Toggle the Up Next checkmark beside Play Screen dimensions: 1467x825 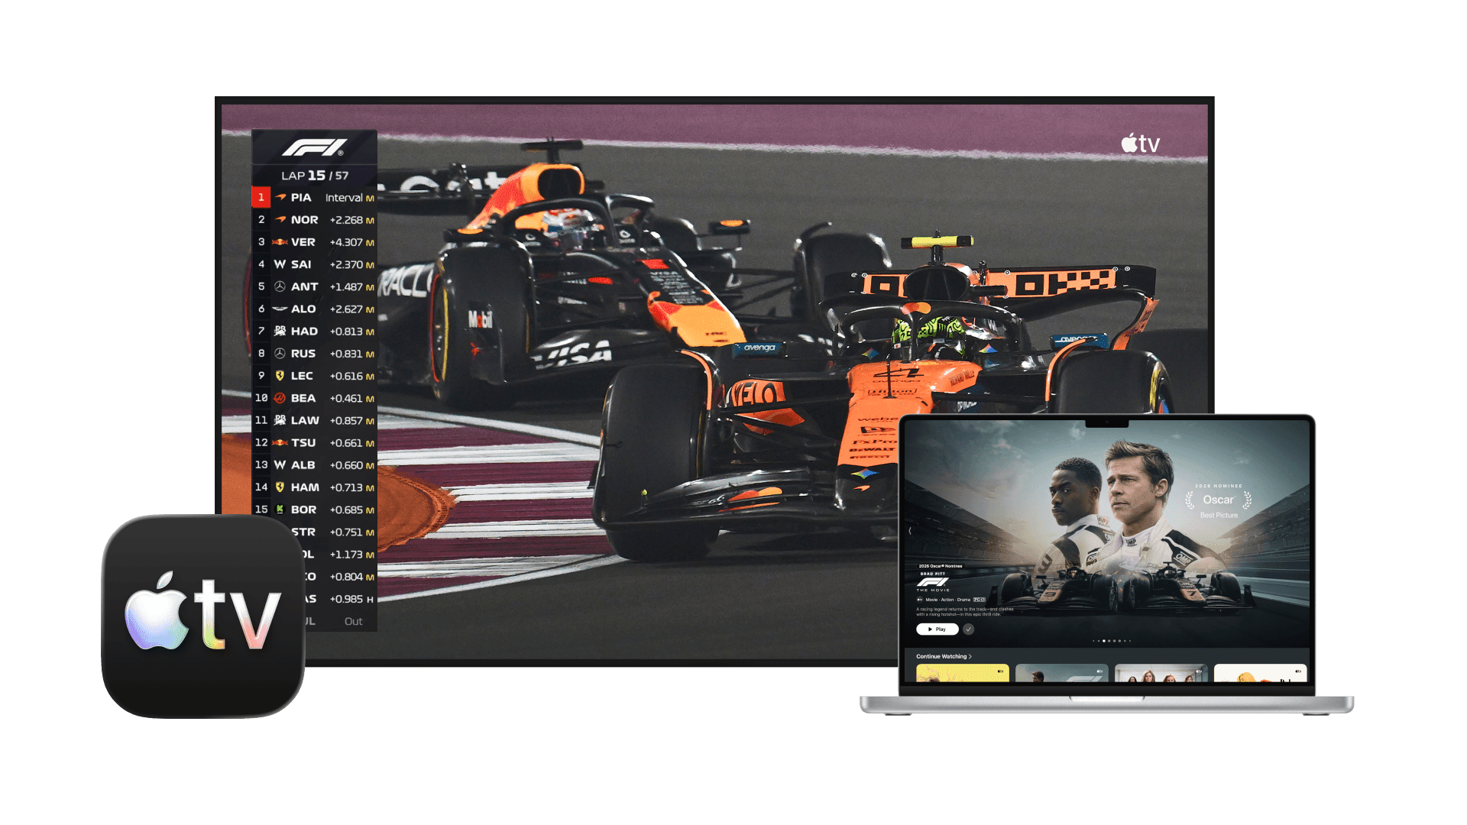point(968,629)
